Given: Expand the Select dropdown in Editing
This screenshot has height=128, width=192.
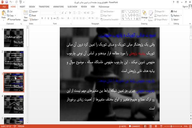Looking at the screenshot, I should tap(175, 20).
